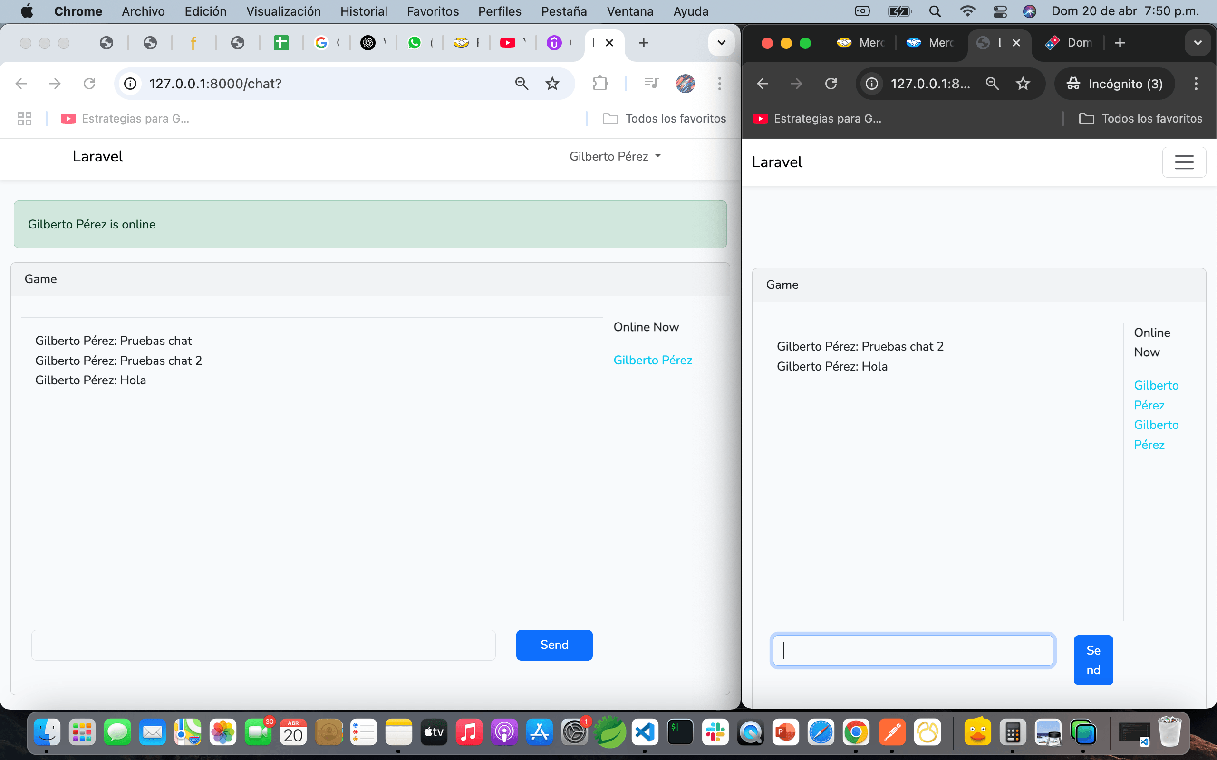Reload the page in the incognito window
This screenshot has width=1217, height=760.
click(831, 84)
